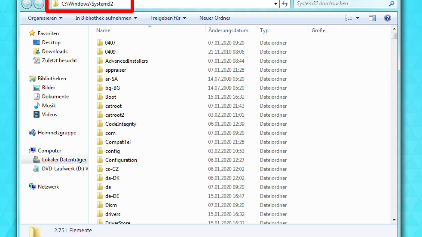
Task: Open the Organisieren dropdown menu
Action: pyautogui.click(x=45, y=18)
